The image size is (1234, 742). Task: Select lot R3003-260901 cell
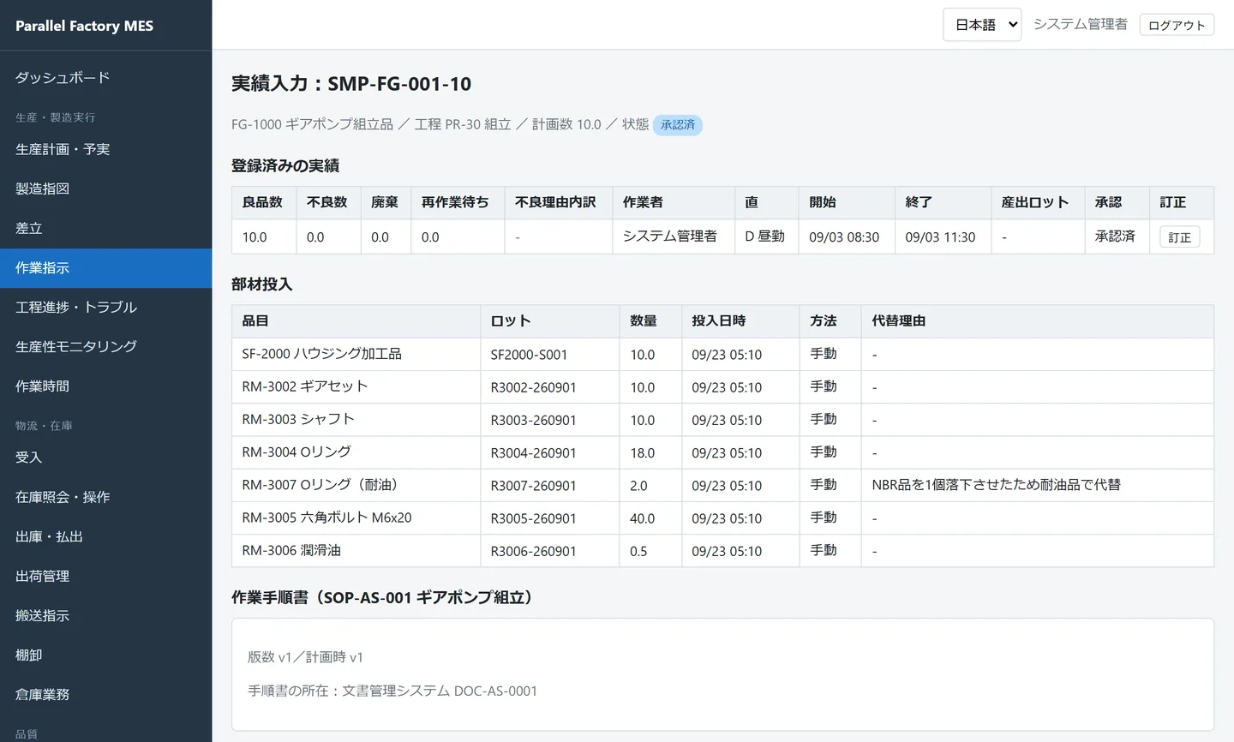tap(549, 420)
